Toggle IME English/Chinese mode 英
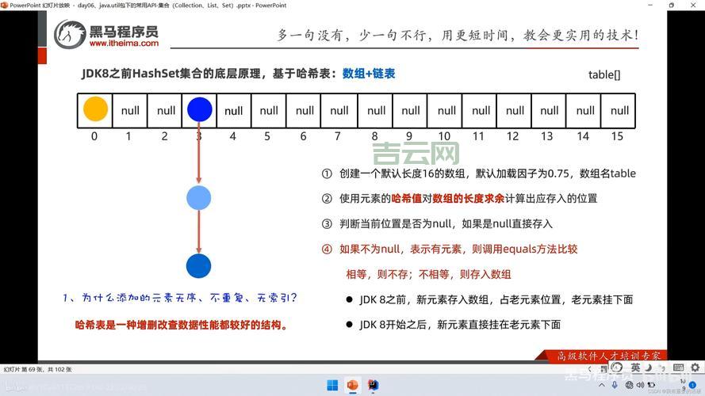The width and height of the screenshot is (705, 396). (635, 367)
